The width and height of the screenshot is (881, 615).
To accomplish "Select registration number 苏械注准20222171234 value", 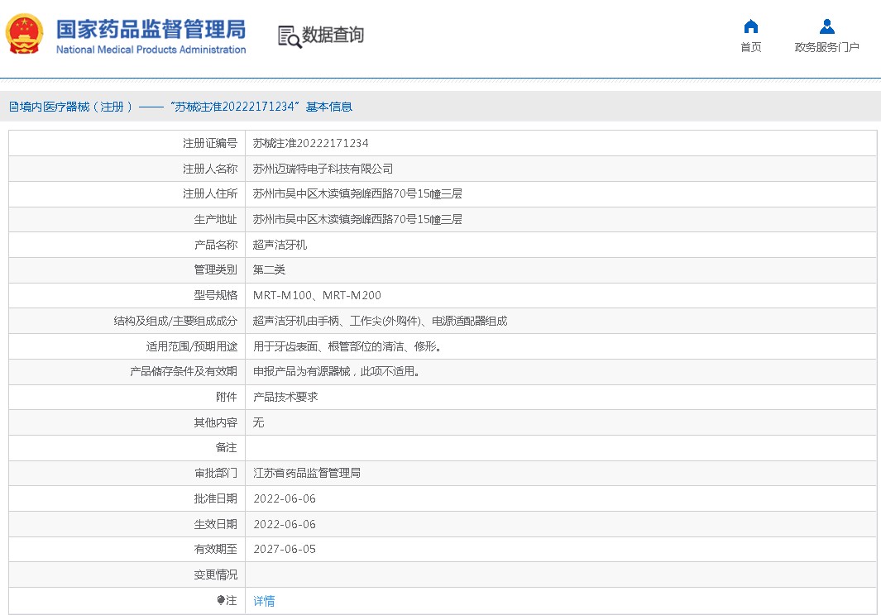I will 311,143.
